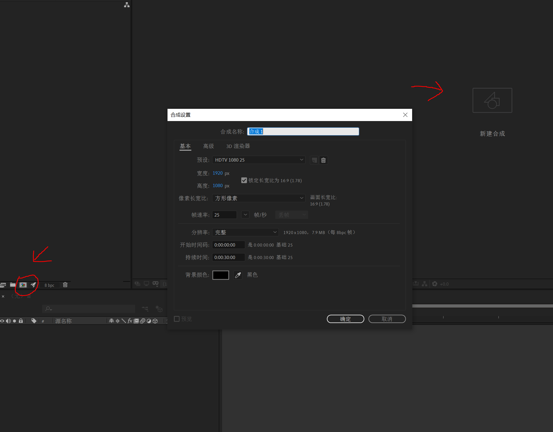This screenshot has height=432, width=553.
Task: Click the quality switch column icon
Action: 124,321
